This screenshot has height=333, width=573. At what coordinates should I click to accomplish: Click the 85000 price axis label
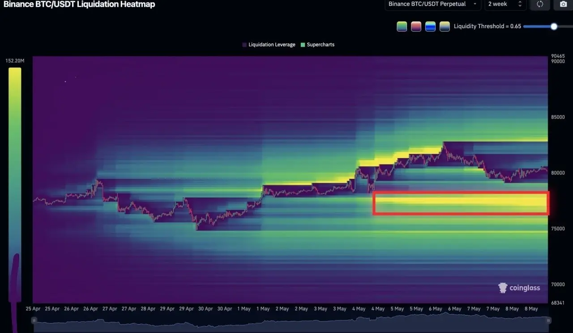coord(559,117)
